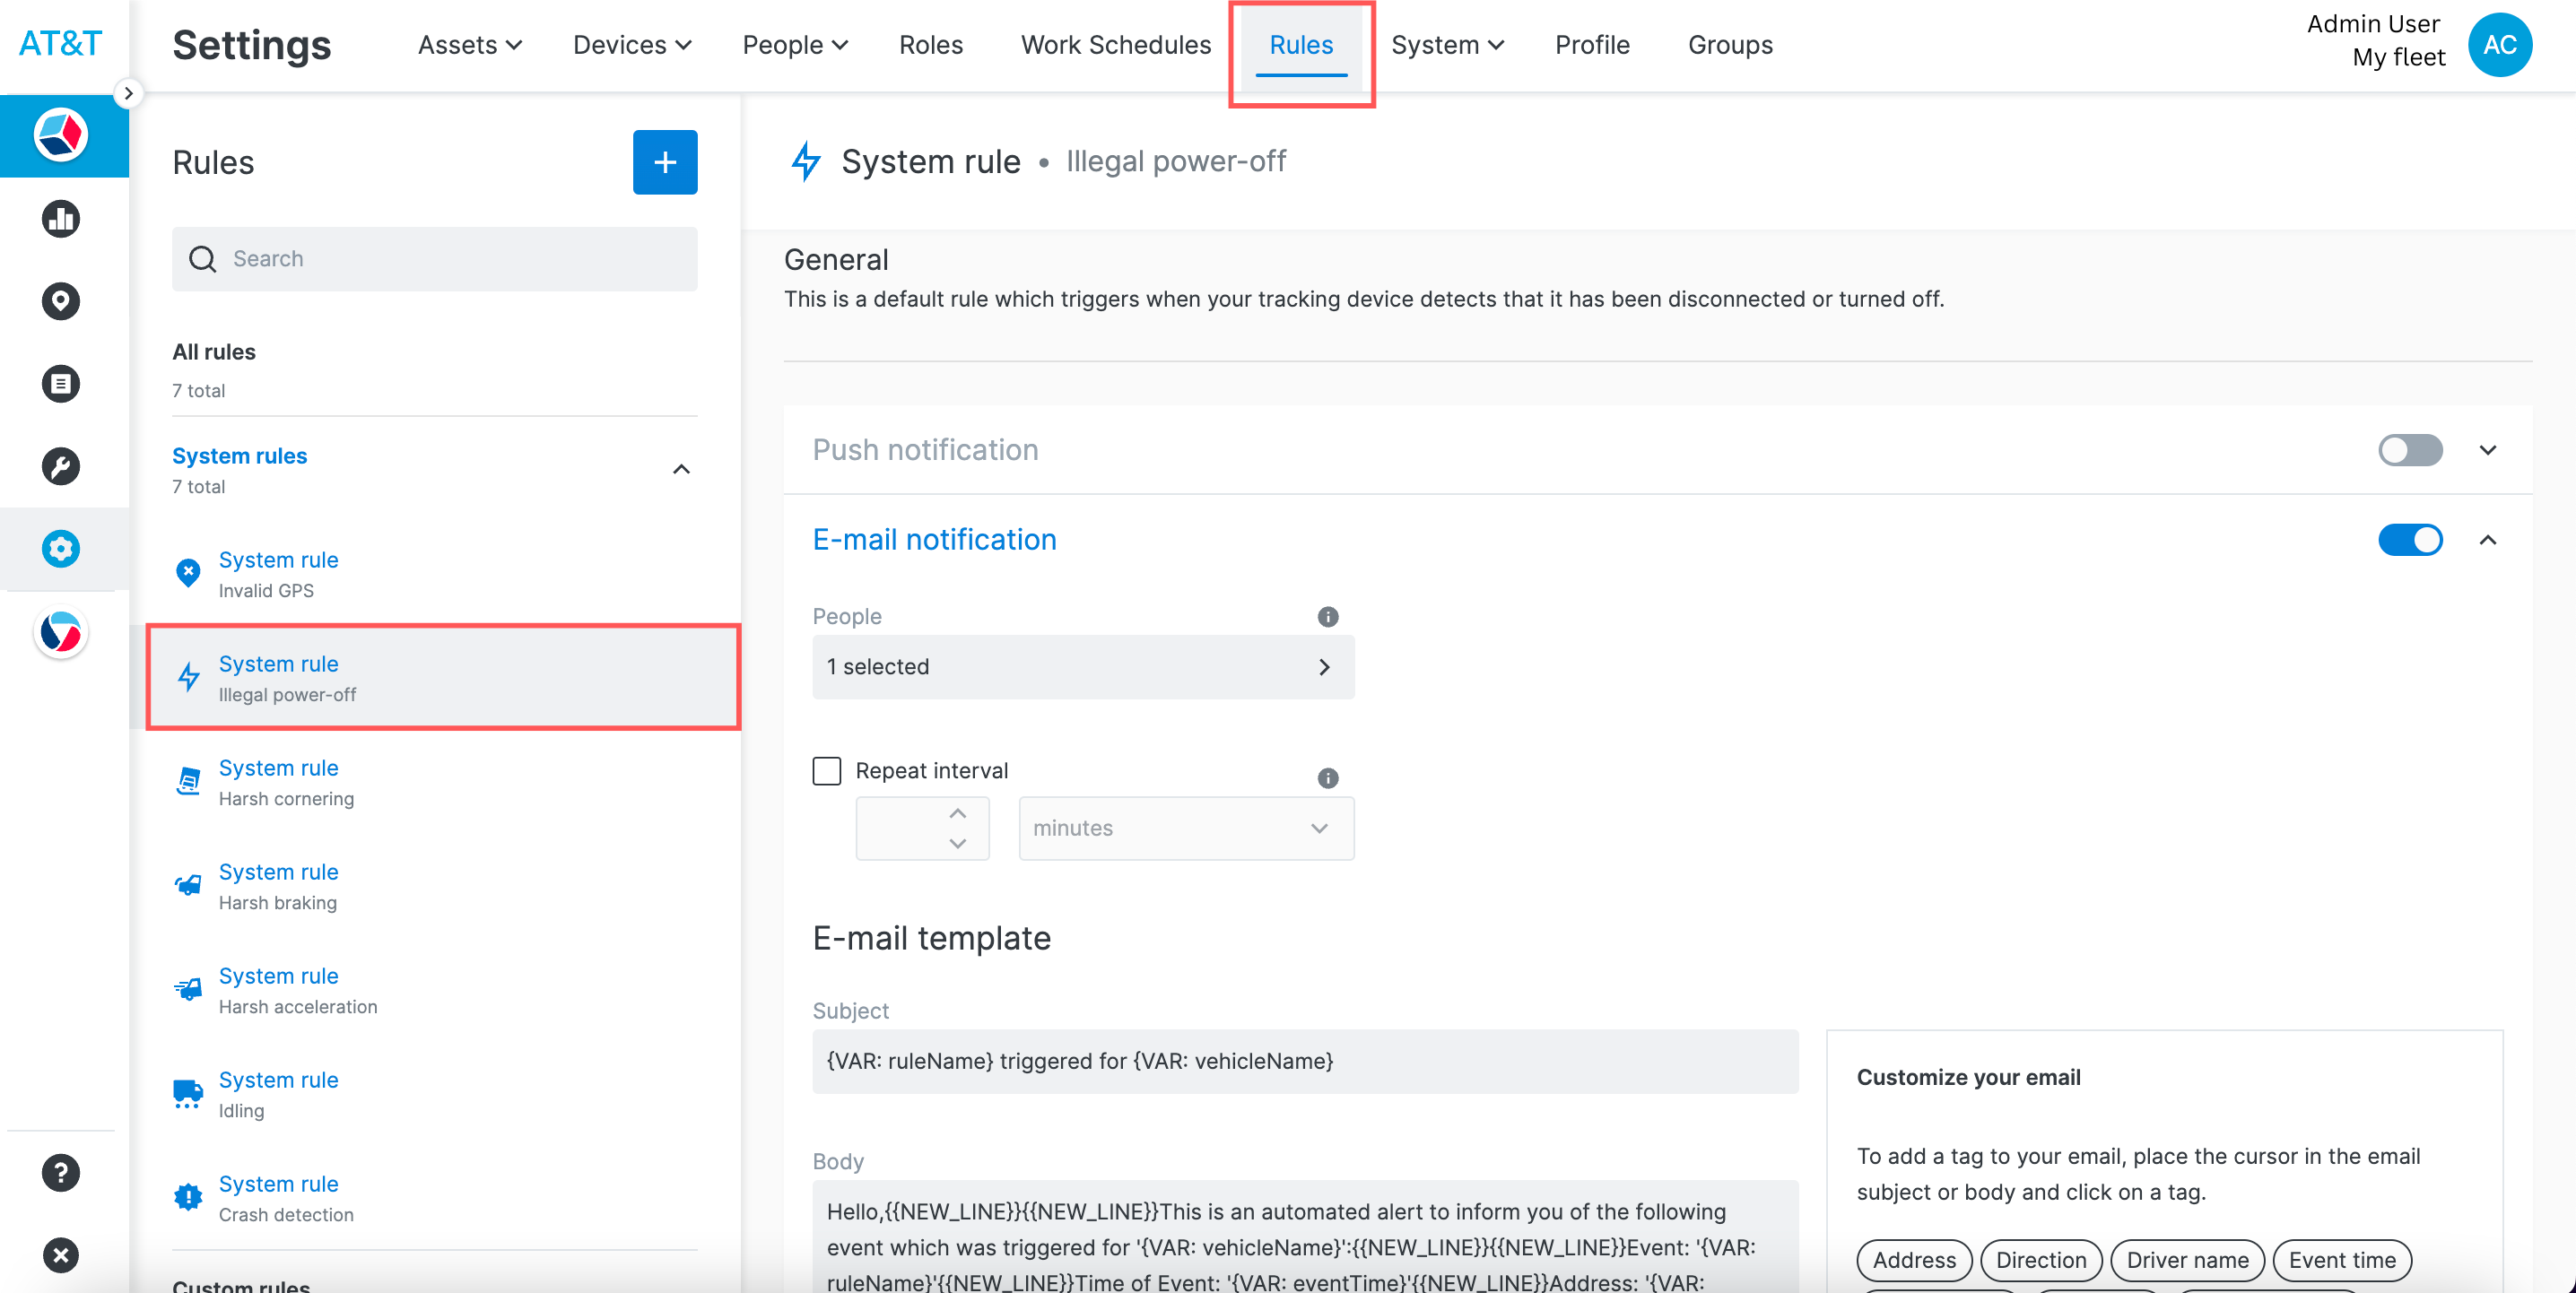Insert the Address tag
Image resolution: width=2576 pixels, height=1293 pixels.
coord(1913,1260)
